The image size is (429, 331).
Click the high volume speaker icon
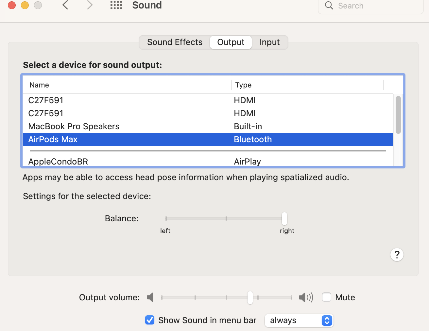pyautogui.click(x=306, y=297)
